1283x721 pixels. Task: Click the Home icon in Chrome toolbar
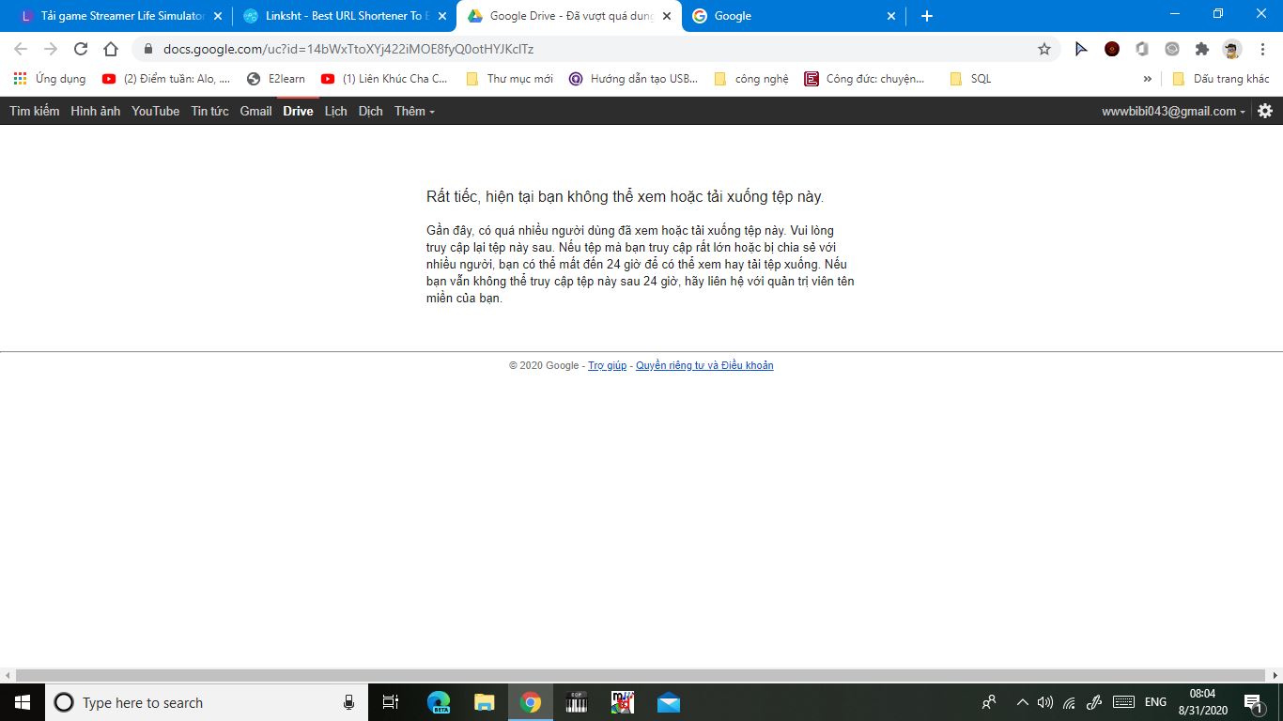[111, 49]
